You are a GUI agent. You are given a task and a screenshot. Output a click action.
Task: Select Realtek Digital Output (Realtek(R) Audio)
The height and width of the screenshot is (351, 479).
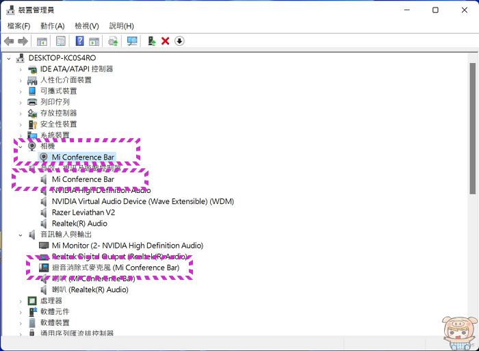click(x=119, y=257)
